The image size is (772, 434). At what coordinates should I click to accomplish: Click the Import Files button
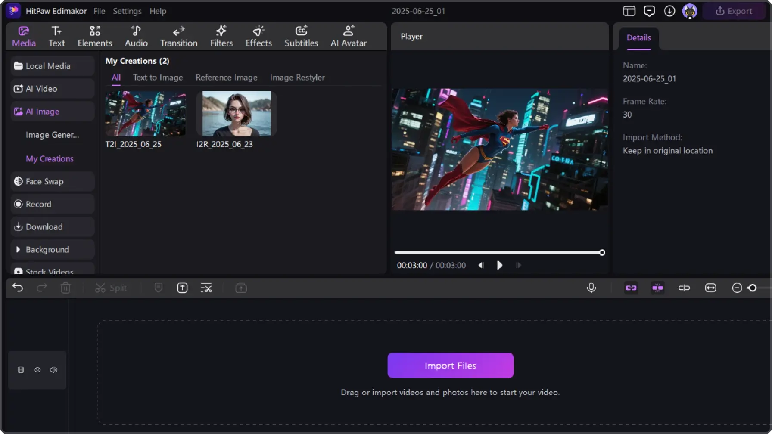click(450, 366)
